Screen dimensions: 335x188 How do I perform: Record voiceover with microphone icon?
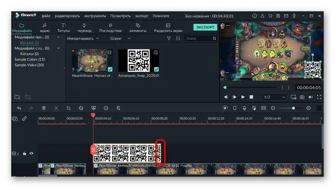point(244,108)
